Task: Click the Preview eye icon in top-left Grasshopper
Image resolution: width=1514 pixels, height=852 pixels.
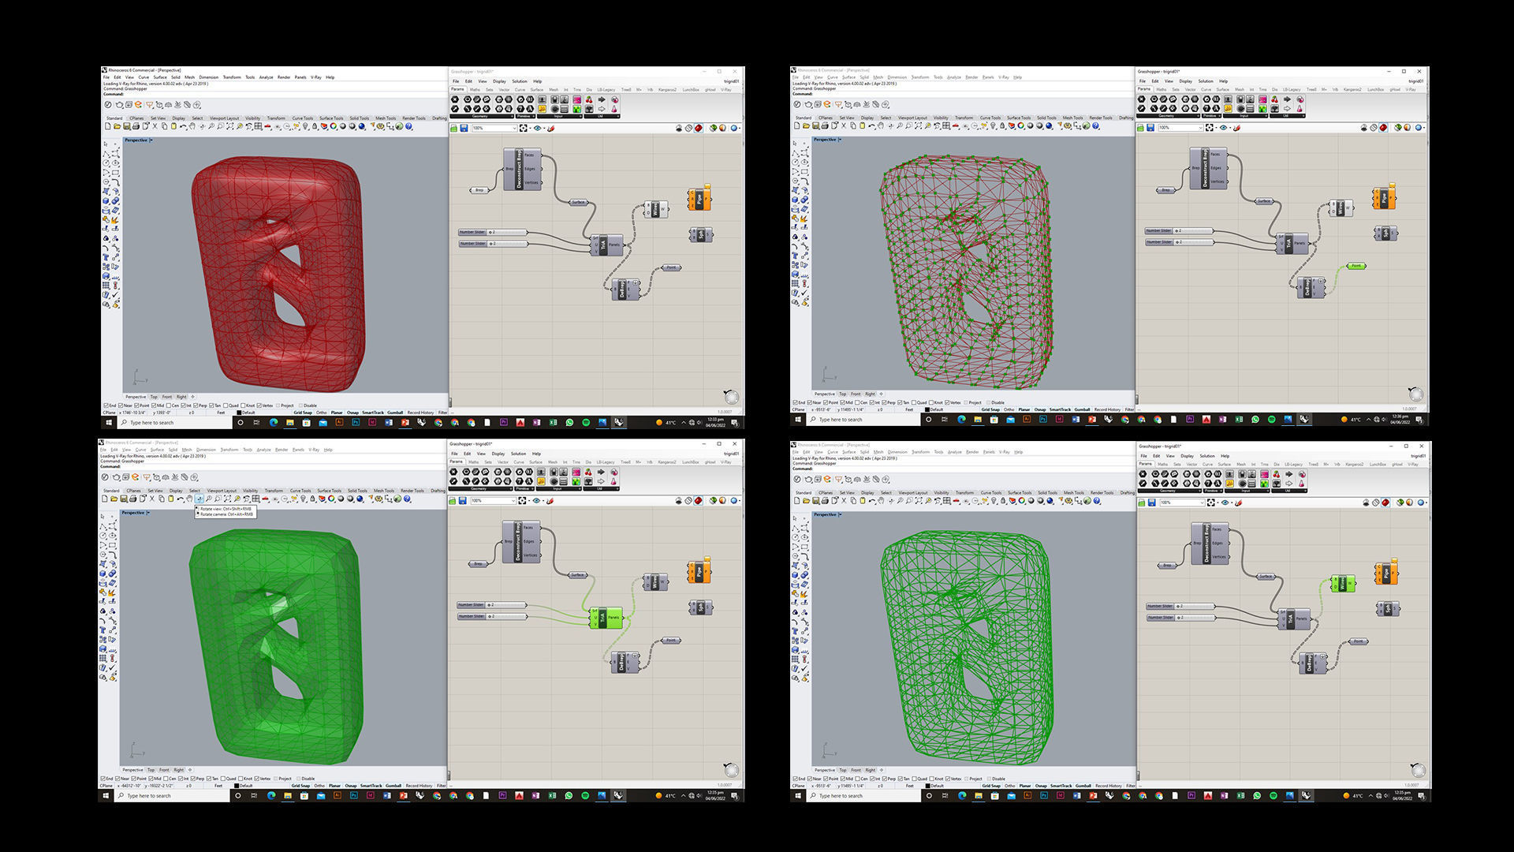Action: (538, 128)
